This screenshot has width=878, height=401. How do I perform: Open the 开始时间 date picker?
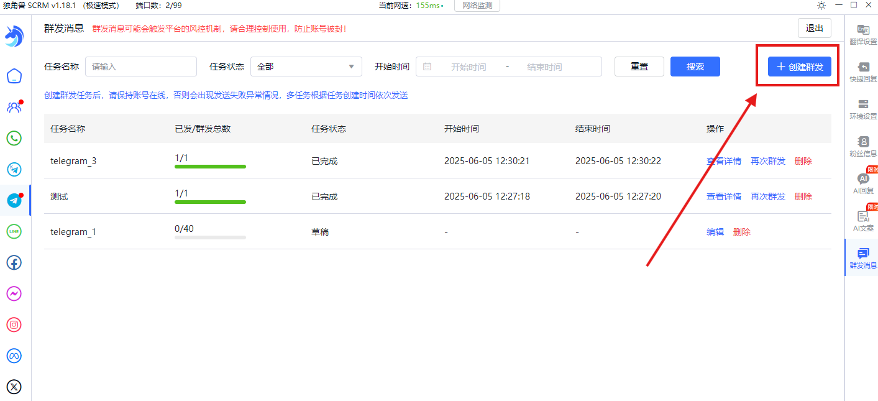468,67
